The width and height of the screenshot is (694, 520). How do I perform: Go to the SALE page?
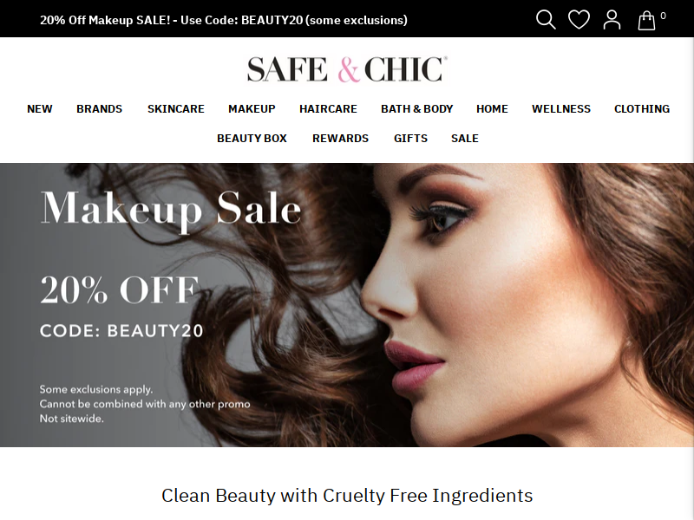(465, 139)
